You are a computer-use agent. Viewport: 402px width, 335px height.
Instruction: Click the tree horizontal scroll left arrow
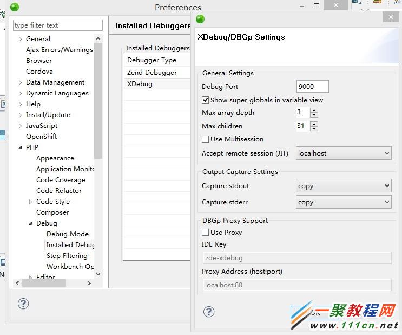17,283
